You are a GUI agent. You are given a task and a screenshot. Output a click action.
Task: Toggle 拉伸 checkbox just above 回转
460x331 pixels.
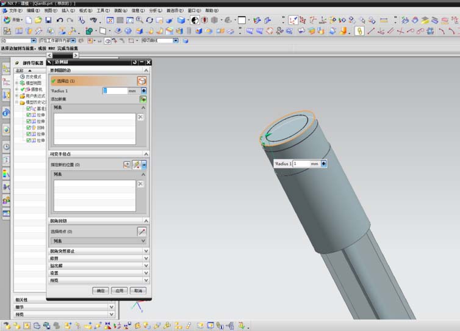tap(29, 122)
